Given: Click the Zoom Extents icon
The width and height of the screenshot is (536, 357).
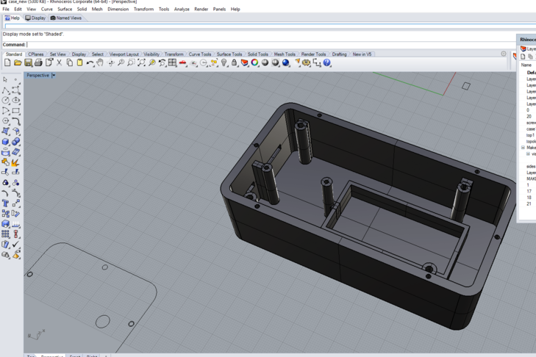Looking at the screenshot, I should tap(141, 62).
